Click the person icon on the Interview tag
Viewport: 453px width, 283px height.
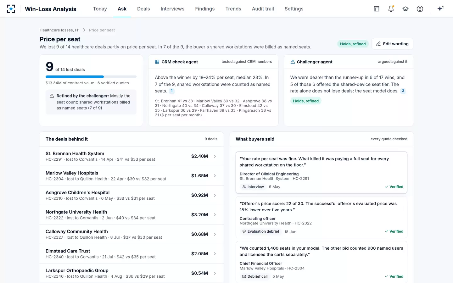(x=244, y=187)
